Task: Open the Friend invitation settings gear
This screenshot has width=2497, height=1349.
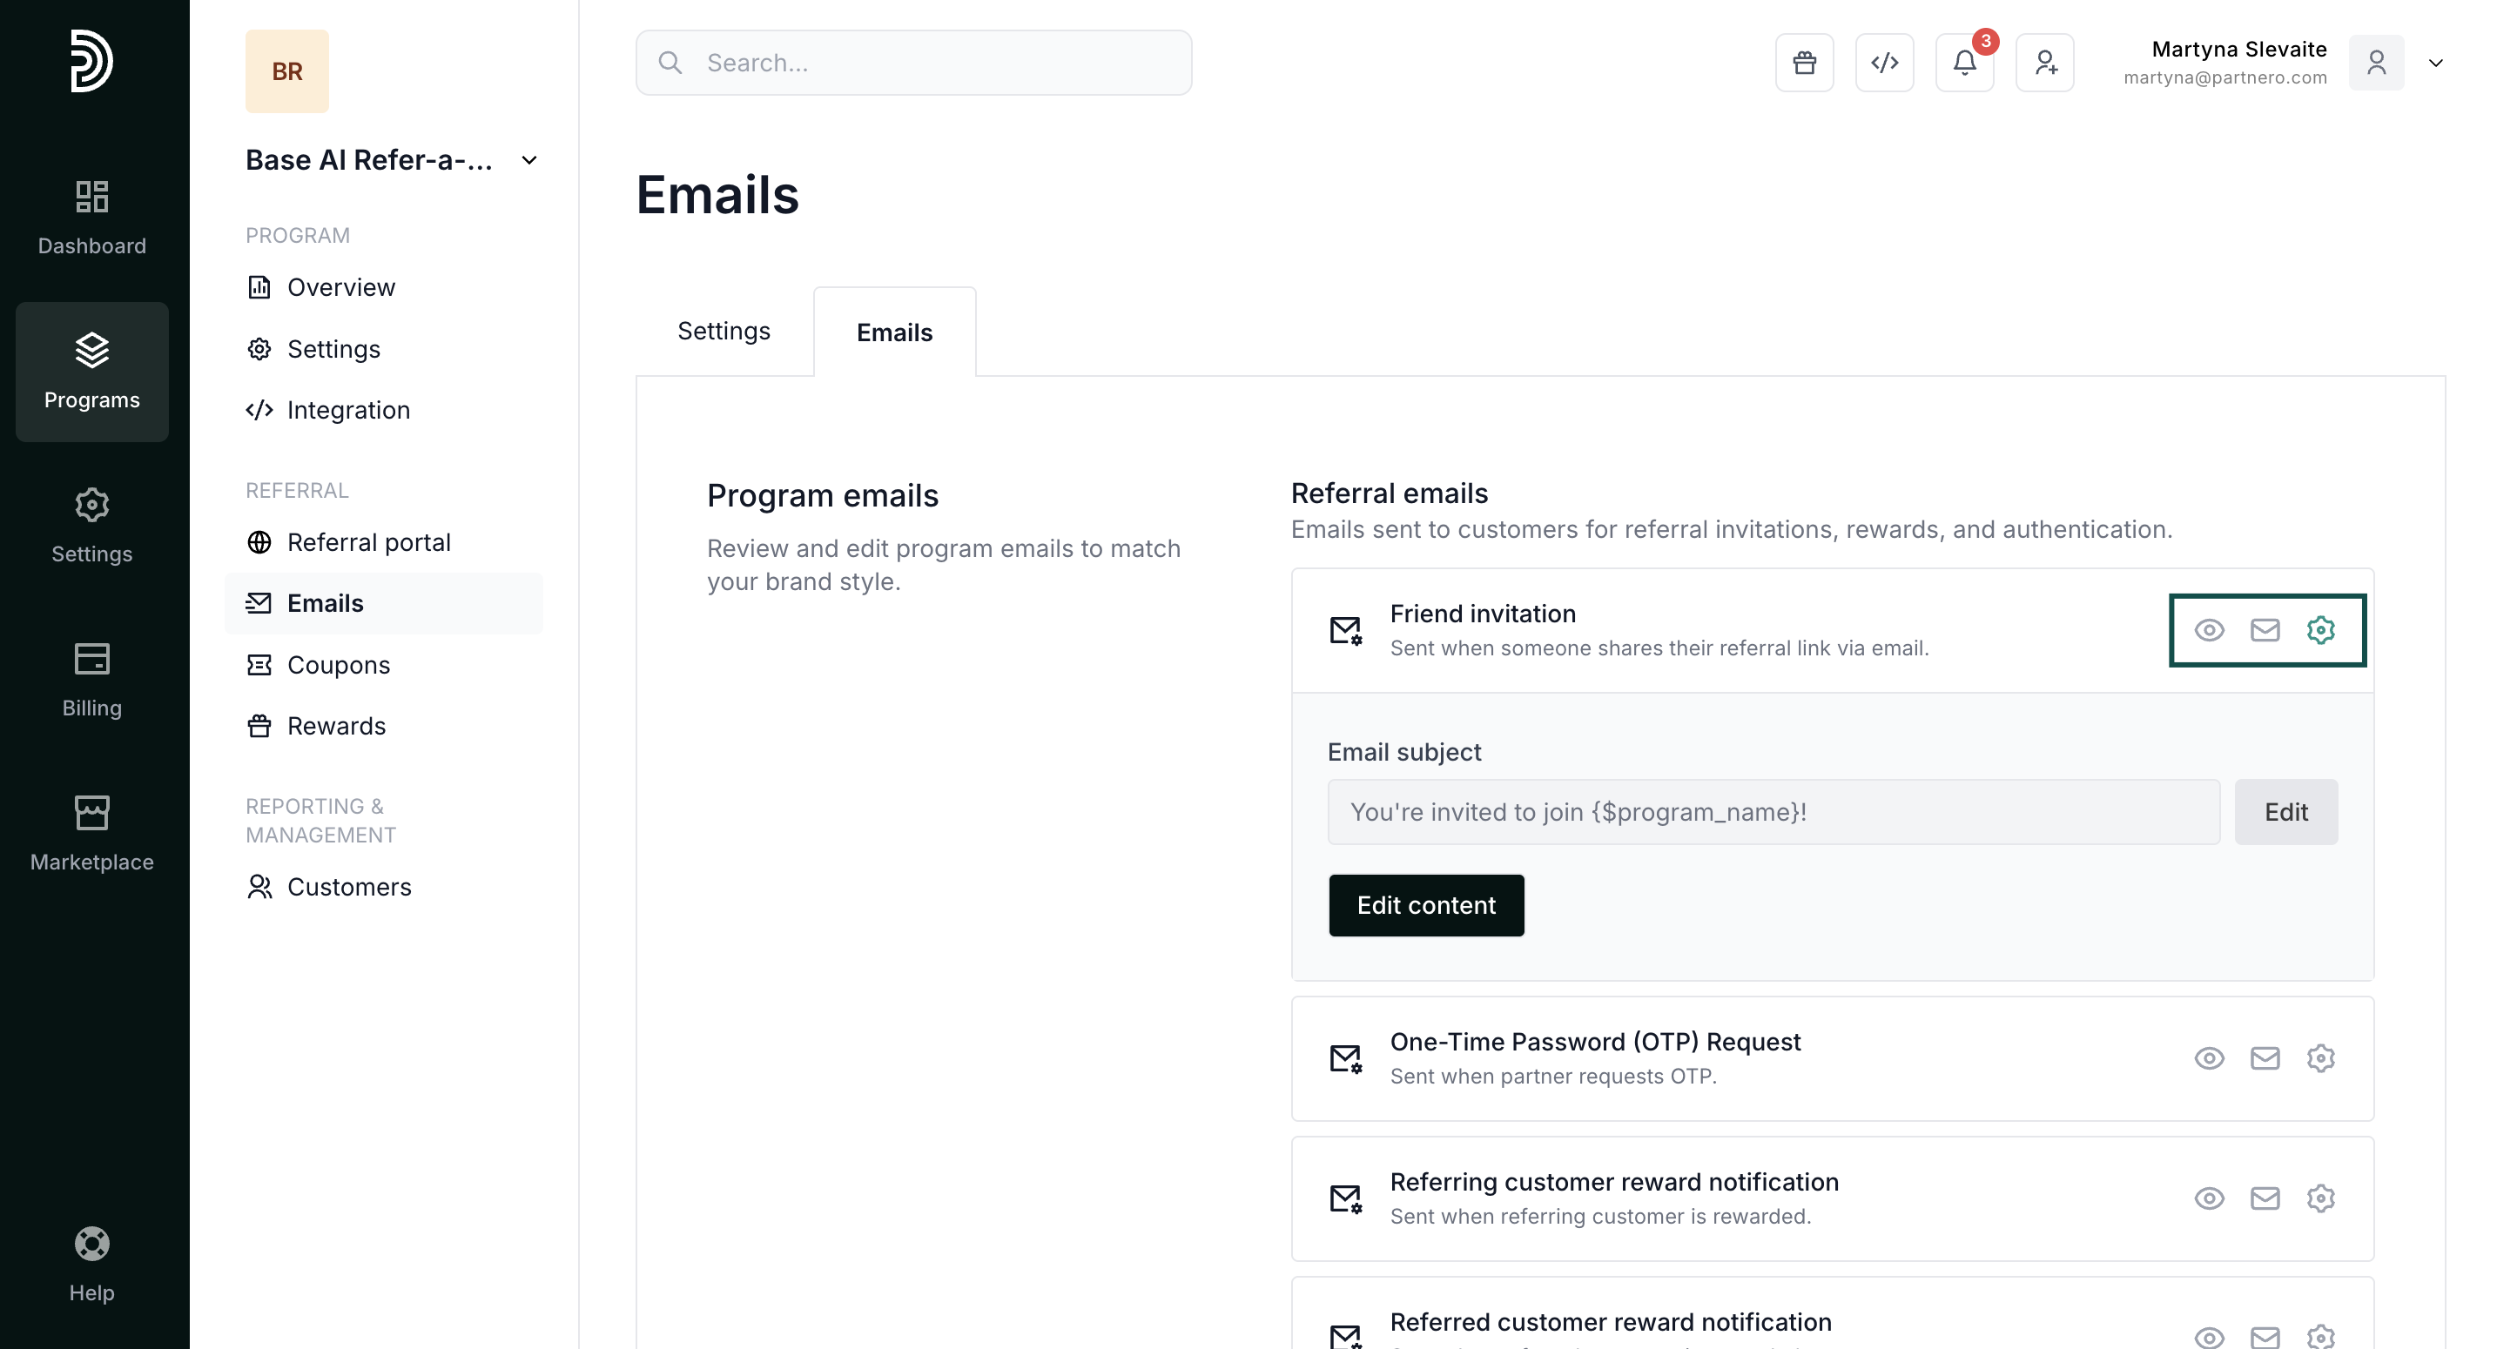Action: pos(2319,630)
